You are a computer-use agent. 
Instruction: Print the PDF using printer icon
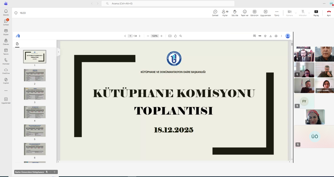[276, 36]
